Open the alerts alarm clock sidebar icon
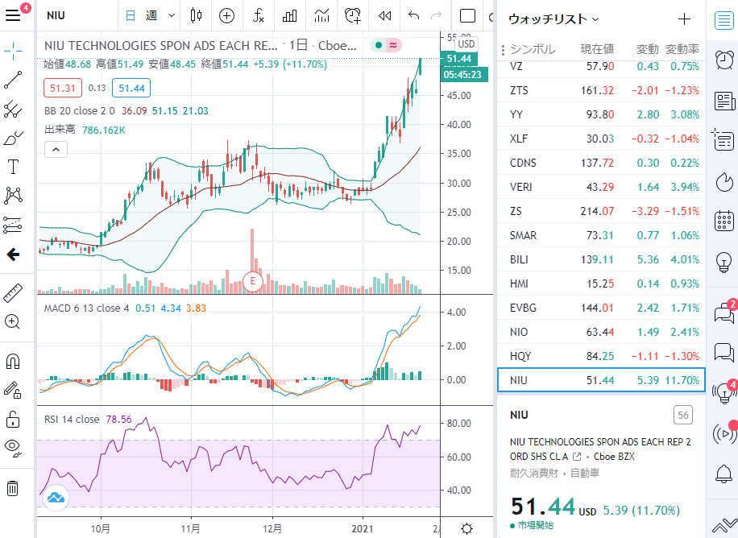The height and width of the screenshot is (538, 738). point(723,60)
